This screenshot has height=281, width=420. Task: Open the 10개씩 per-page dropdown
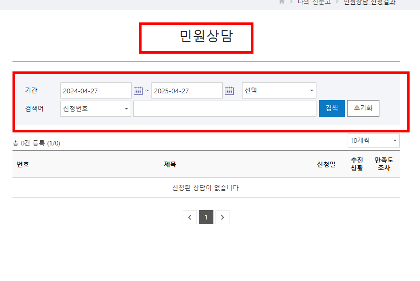373,140
